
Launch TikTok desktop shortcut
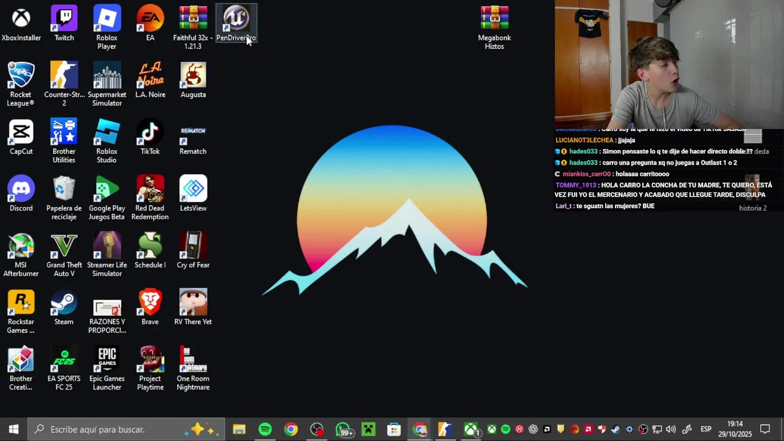tap(150, 138)
